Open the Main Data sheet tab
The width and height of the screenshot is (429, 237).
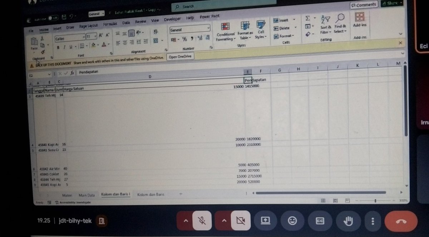tap(87, 195)
